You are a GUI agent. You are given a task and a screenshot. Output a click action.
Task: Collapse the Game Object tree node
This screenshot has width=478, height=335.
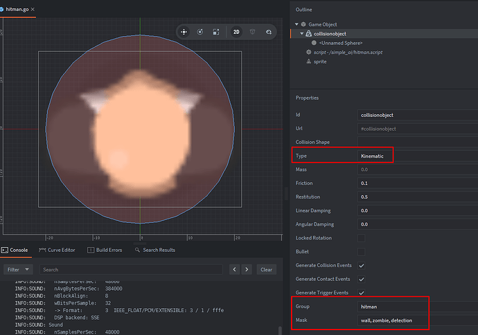296,24
